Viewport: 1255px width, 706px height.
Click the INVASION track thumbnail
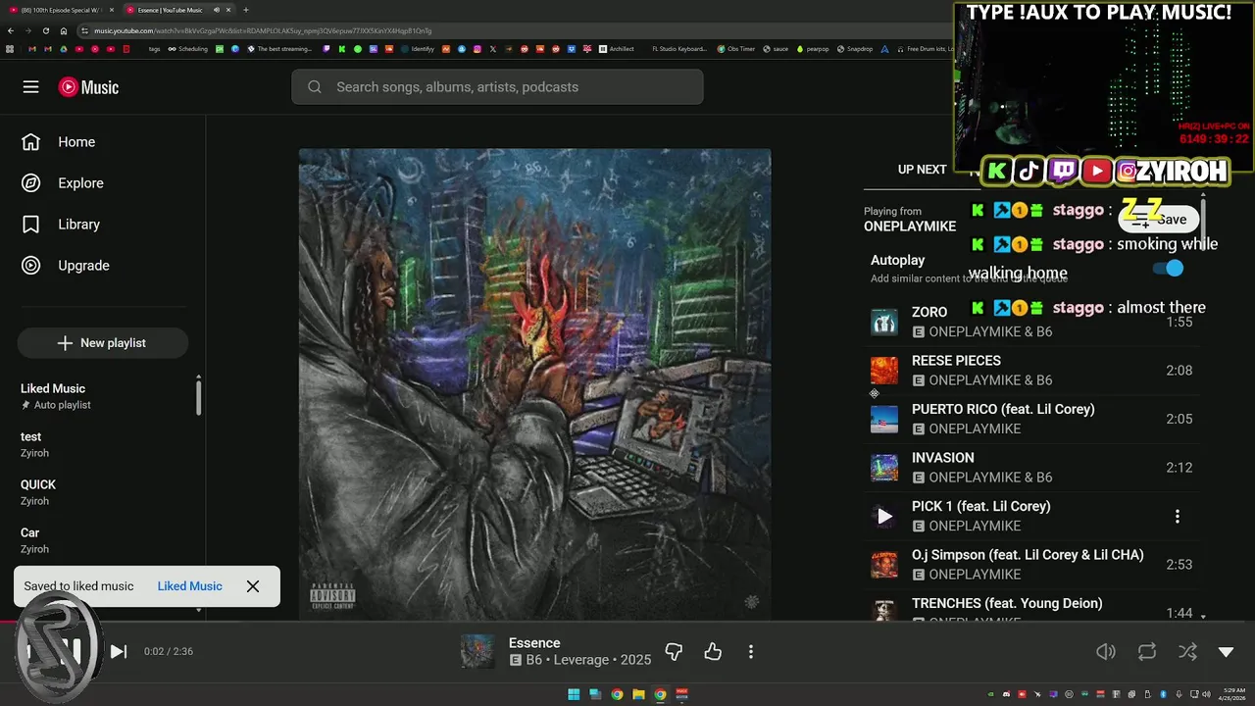884,468
